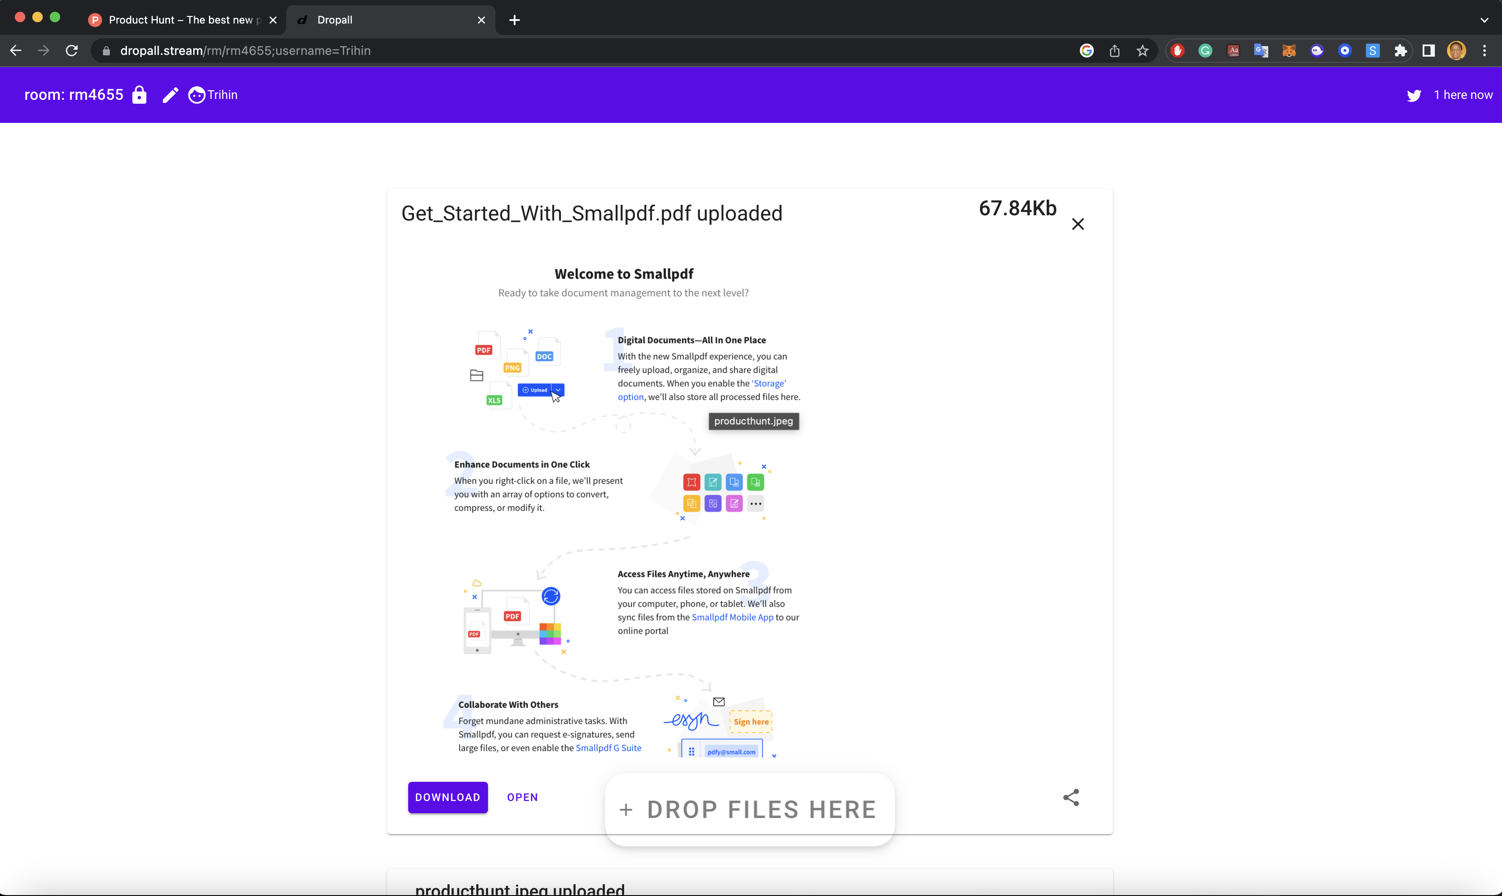Click the blue circle extension icon
Screen dimensions: 1502x896
click(1345, 51)
